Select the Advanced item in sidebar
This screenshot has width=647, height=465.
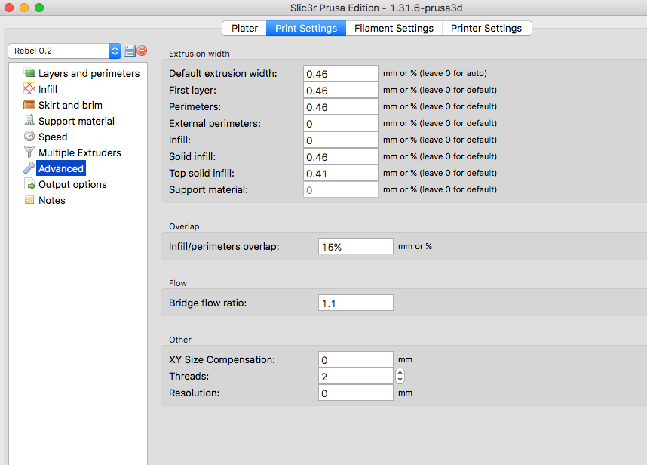61,168
